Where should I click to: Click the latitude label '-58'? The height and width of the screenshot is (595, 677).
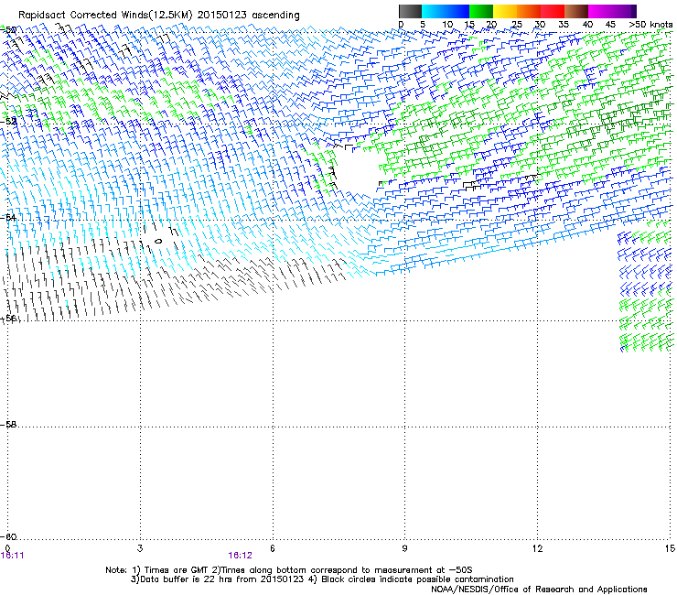pos(8,425)
